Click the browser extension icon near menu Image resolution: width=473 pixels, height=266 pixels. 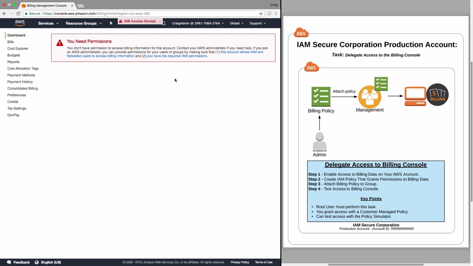pyautogui.click(x=269, y=14)
